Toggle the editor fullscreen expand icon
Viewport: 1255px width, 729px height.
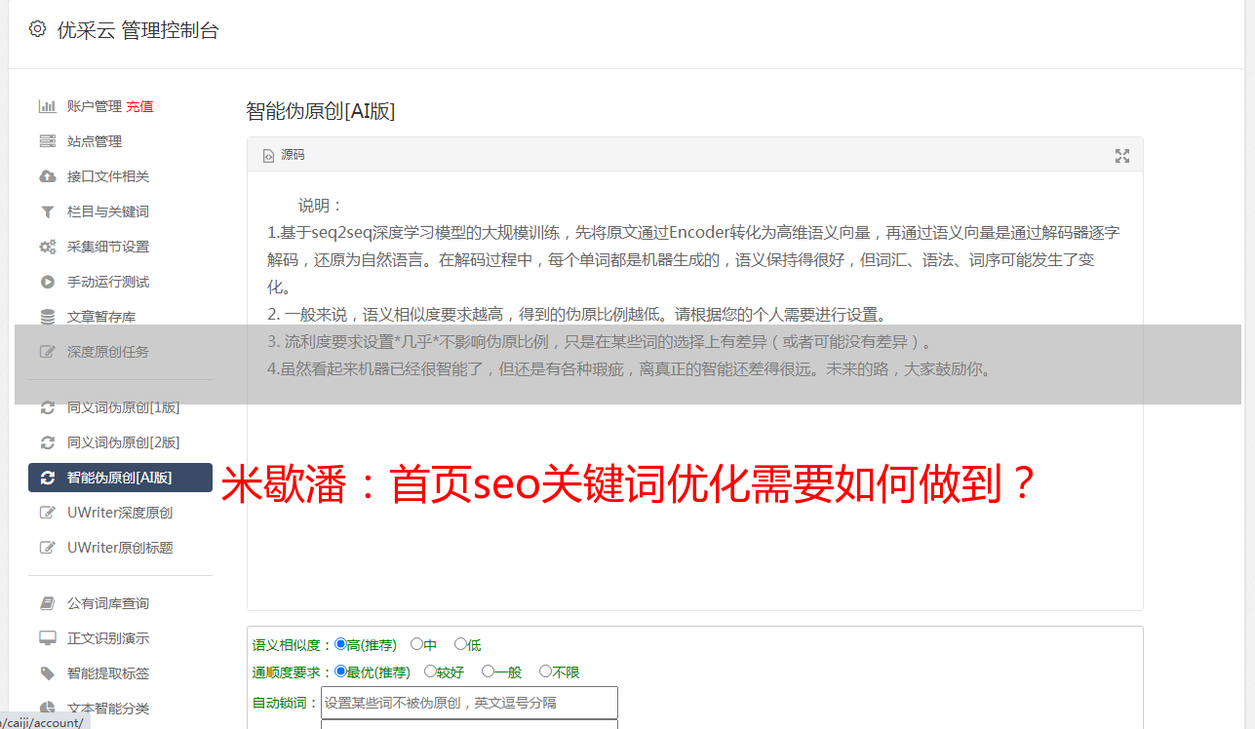[1122, 156]
